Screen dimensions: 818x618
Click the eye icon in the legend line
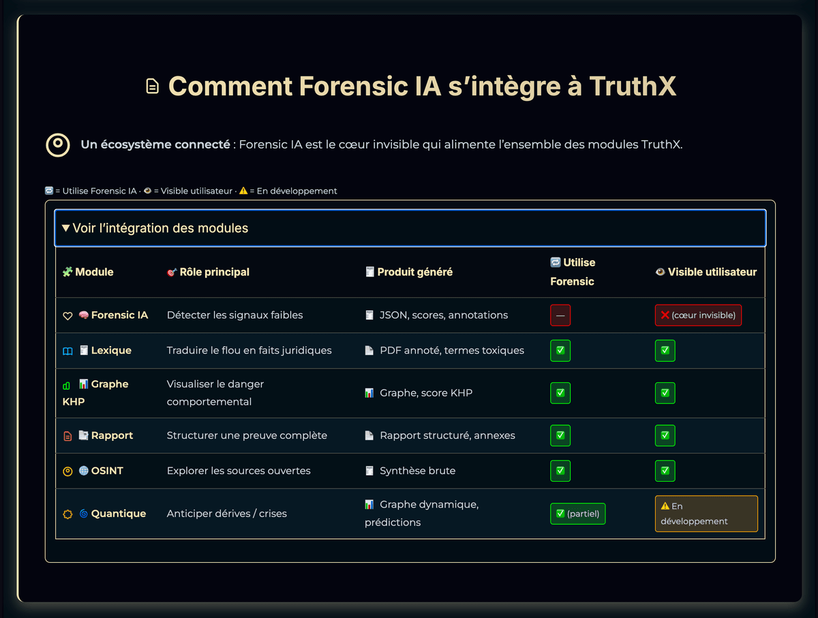[147, 191]
